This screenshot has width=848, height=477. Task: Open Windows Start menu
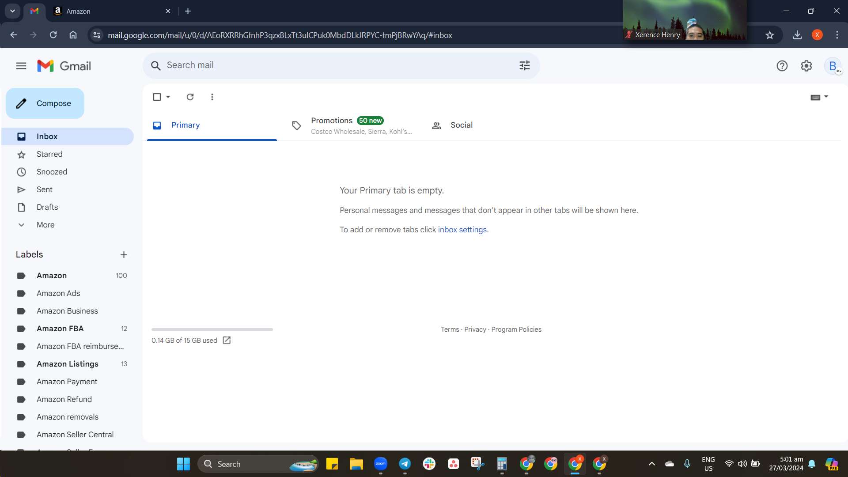click(183, 464)
